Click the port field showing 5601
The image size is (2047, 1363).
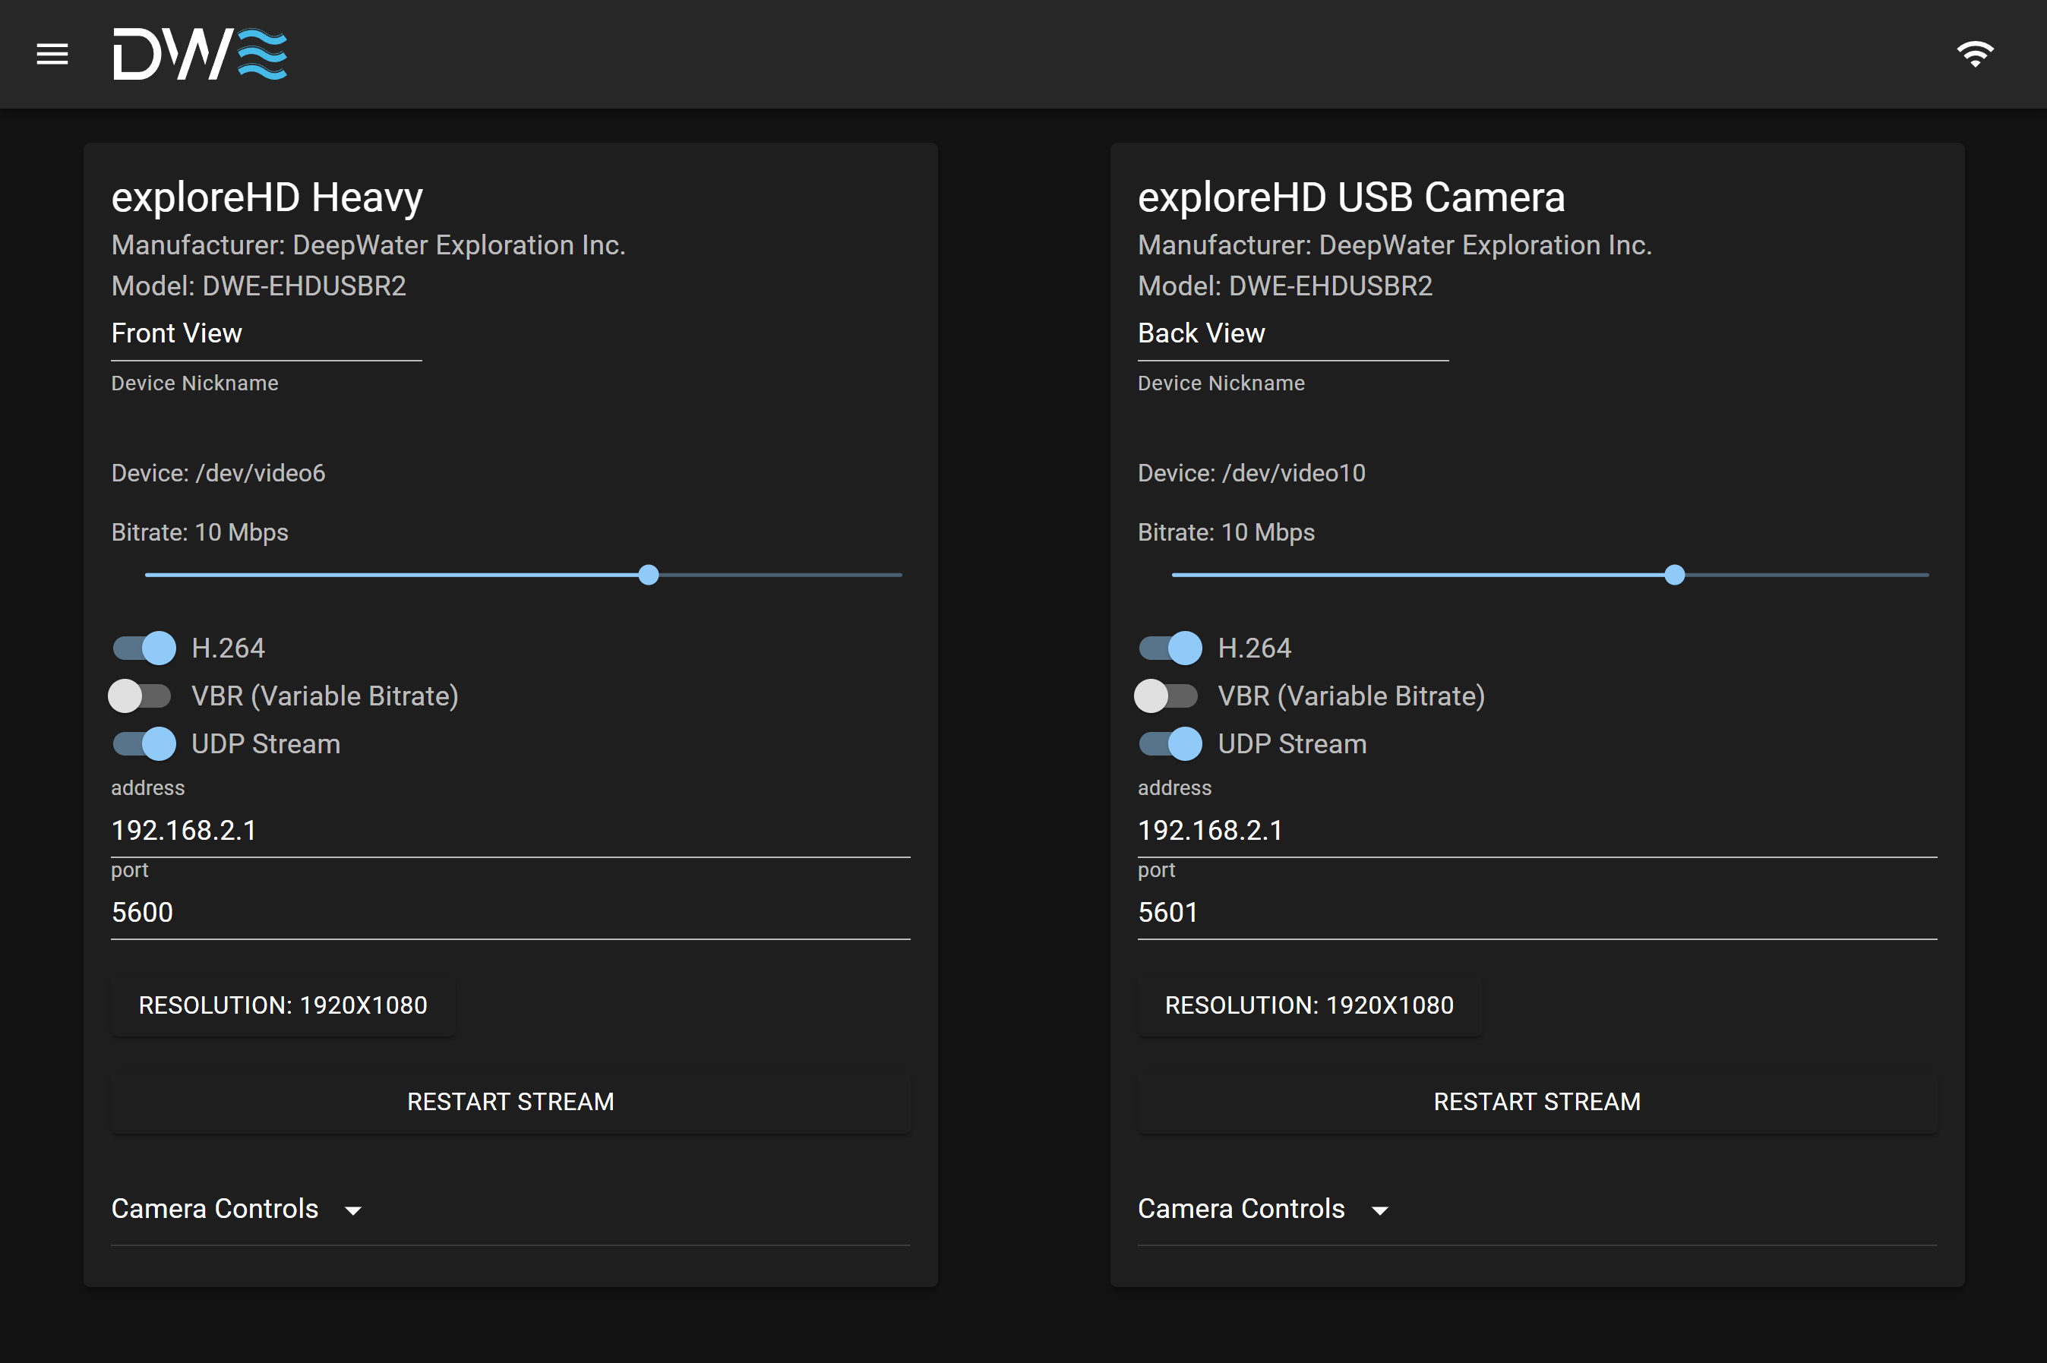1537,912
